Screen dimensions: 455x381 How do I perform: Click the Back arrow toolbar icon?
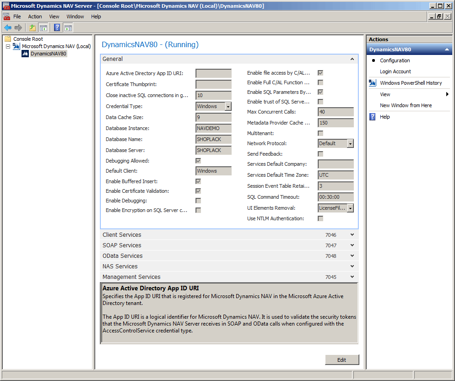8,27
